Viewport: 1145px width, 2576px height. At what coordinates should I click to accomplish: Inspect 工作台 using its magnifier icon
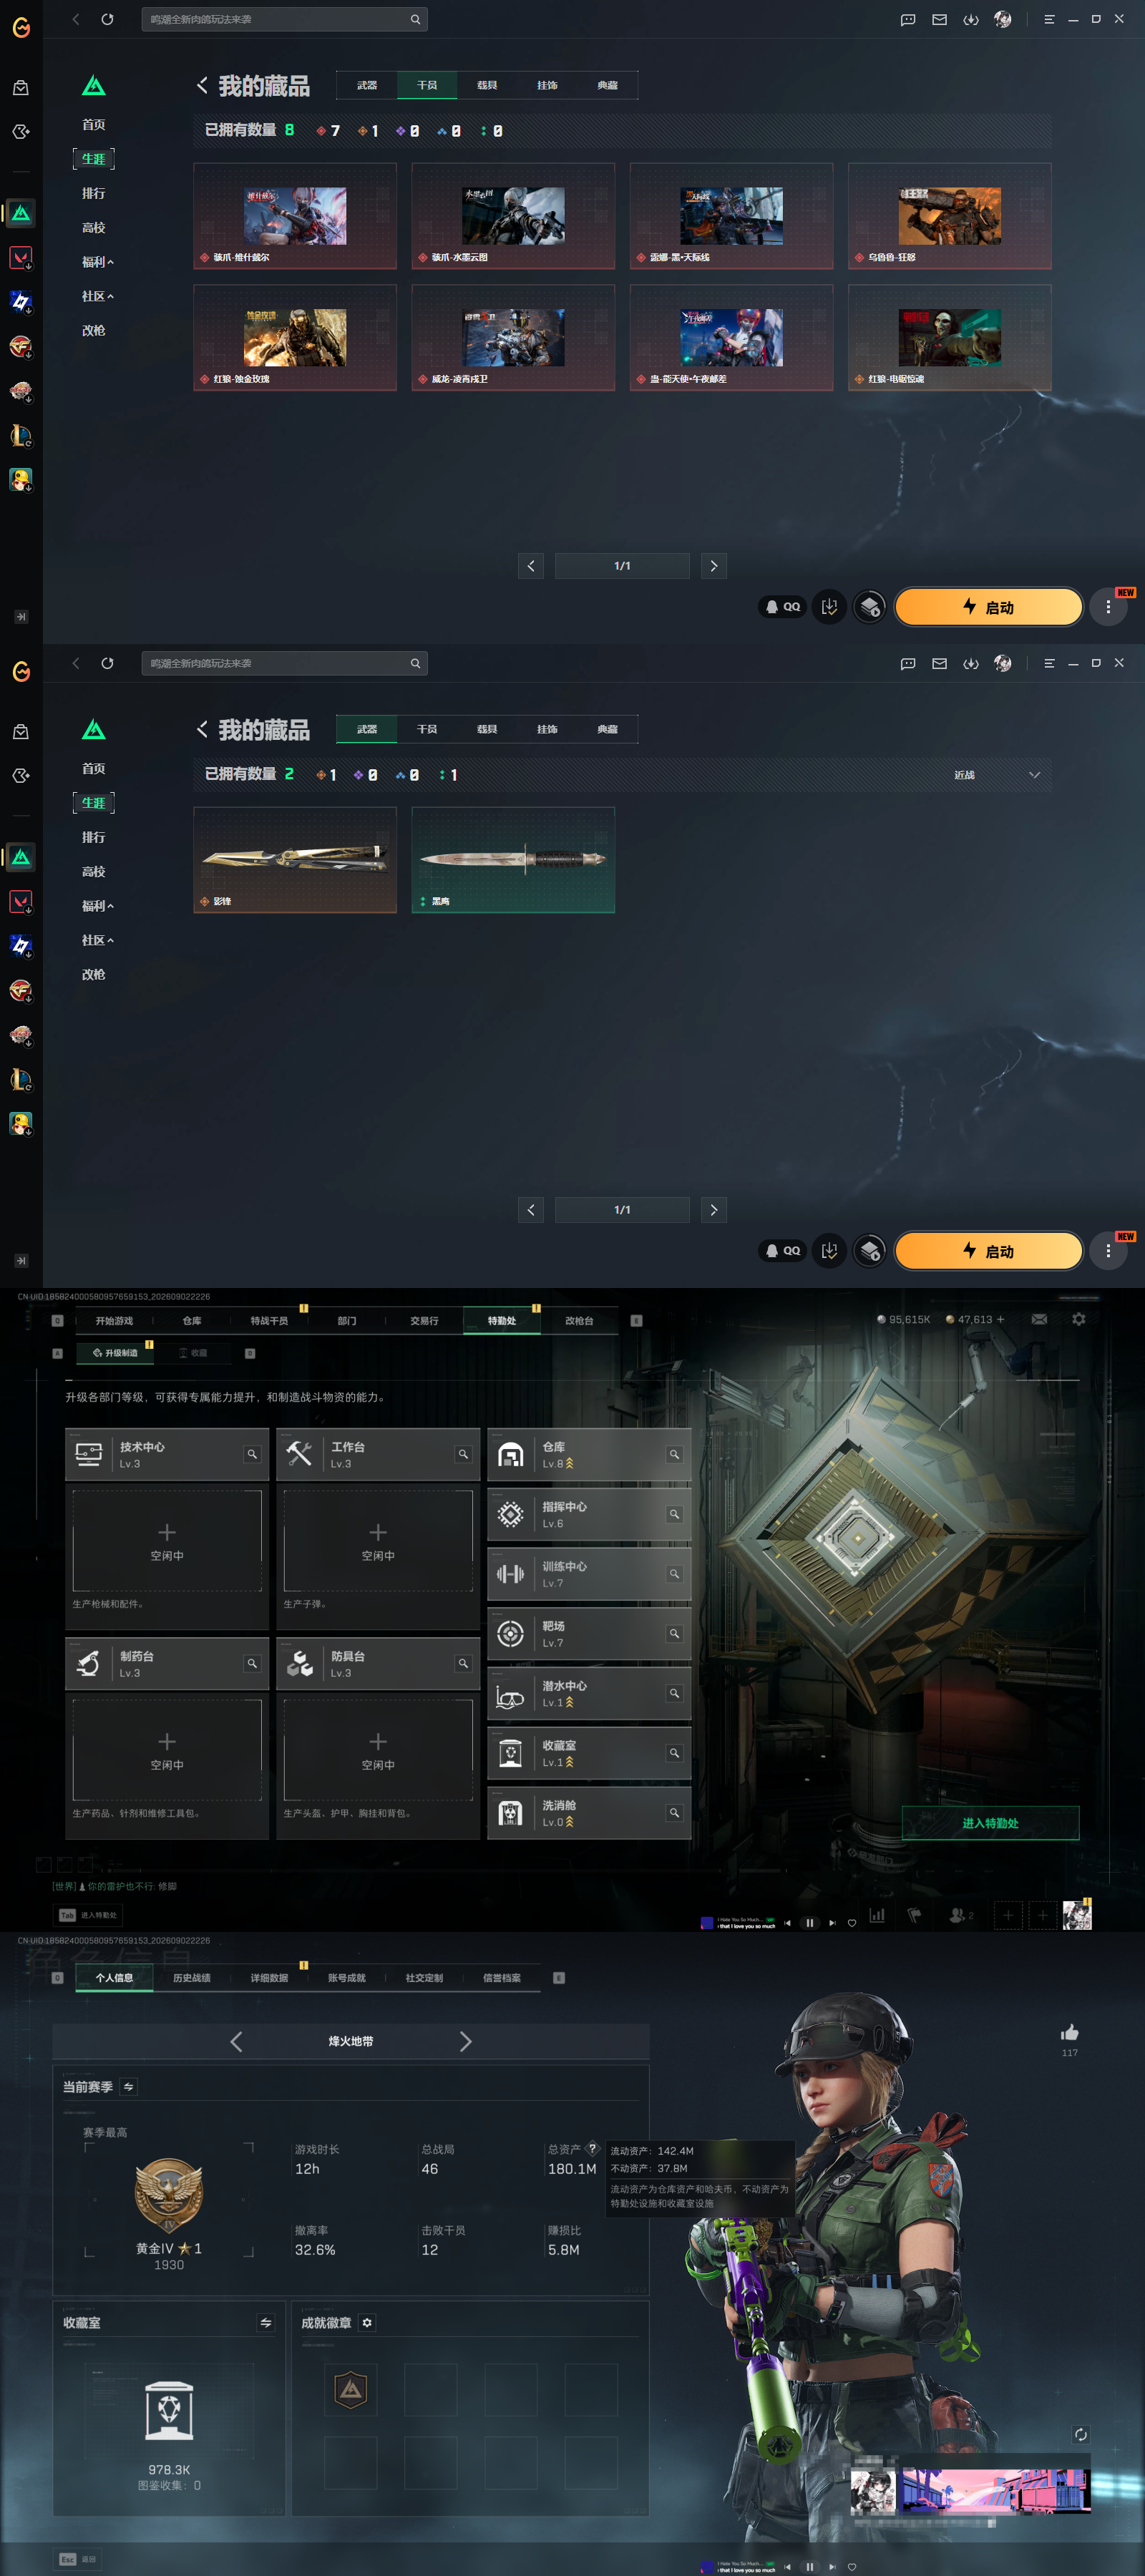point(463,1454)
